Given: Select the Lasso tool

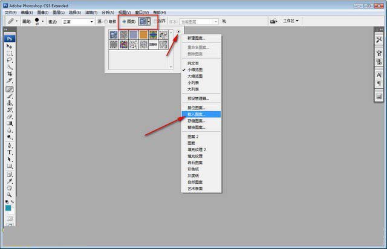Looking at the screenshot, I should click(x=10, y=60).
